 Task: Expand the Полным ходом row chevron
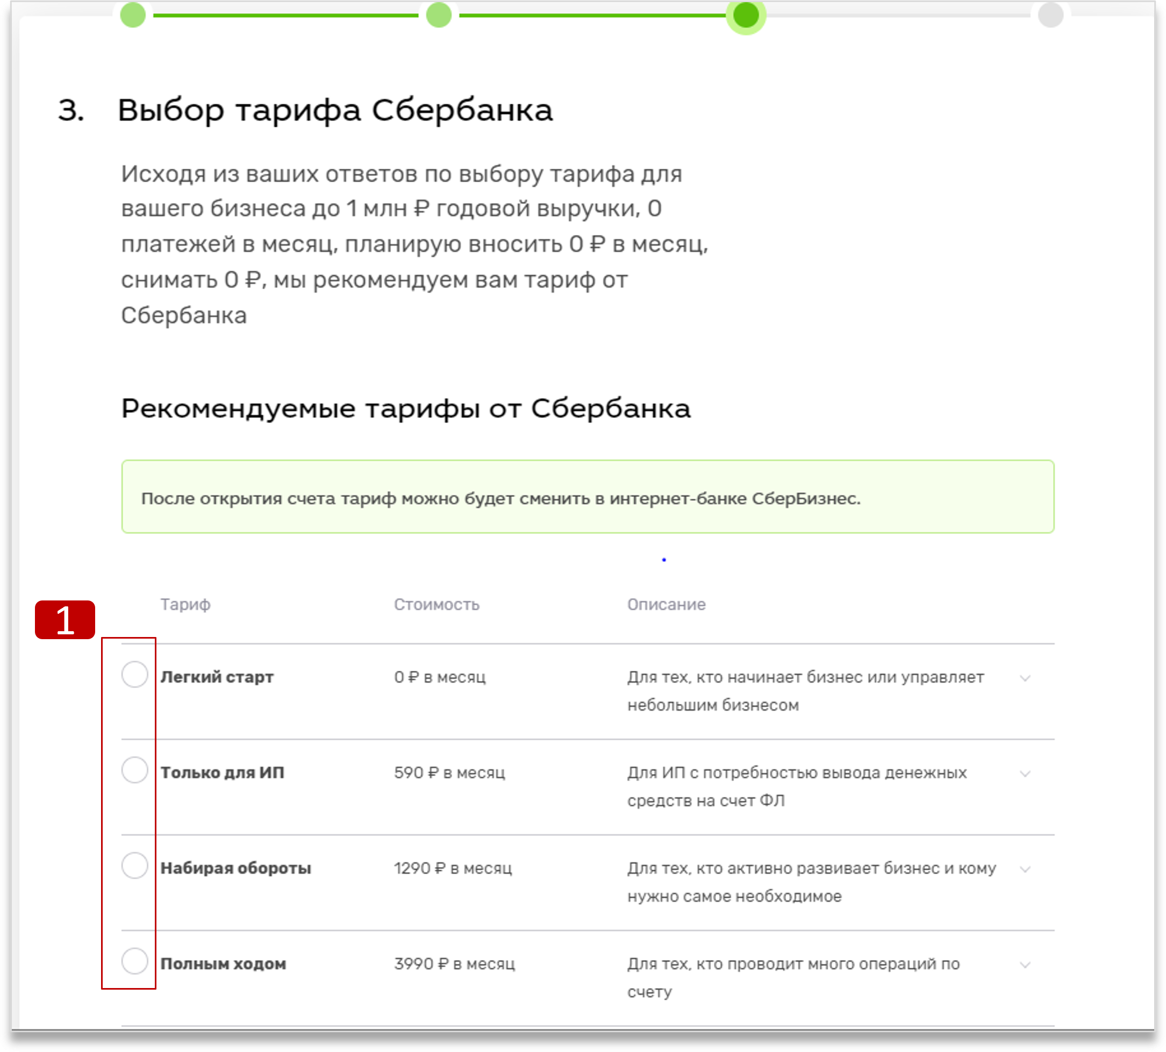pyautogui.click(x=1025, y=964)
